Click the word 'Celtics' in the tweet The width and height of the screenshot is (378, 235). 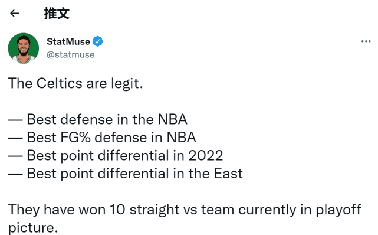60,83
